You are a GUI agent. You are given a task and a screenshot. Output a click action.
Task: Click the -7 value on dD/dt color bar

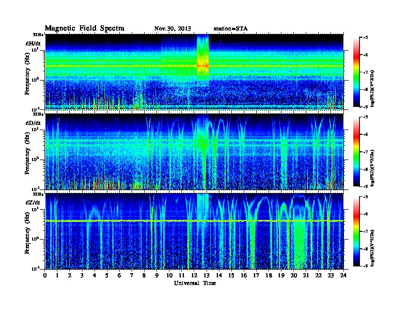[x=366, y=152]
